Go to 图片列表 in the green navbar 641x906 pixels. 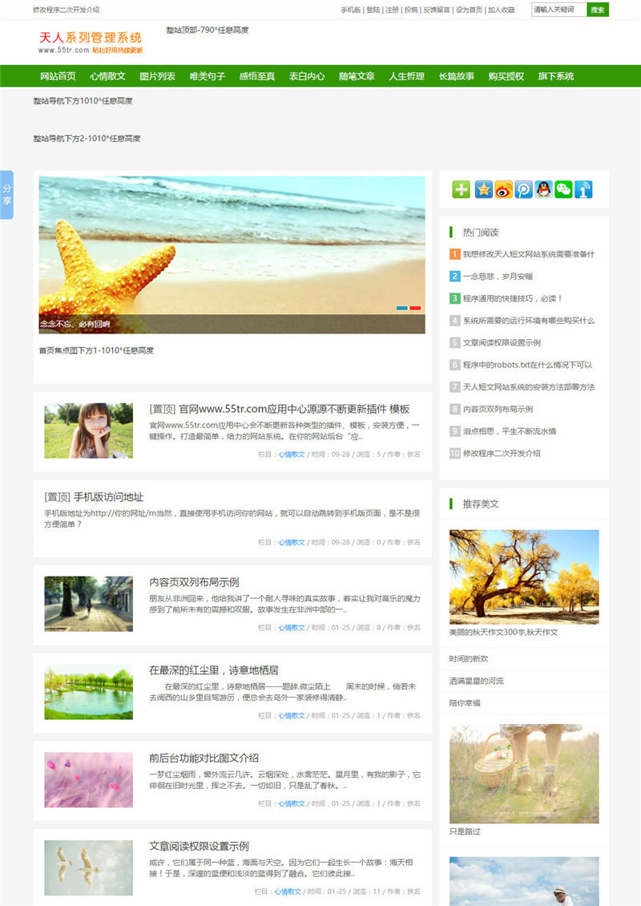click(x=157, y=76)
